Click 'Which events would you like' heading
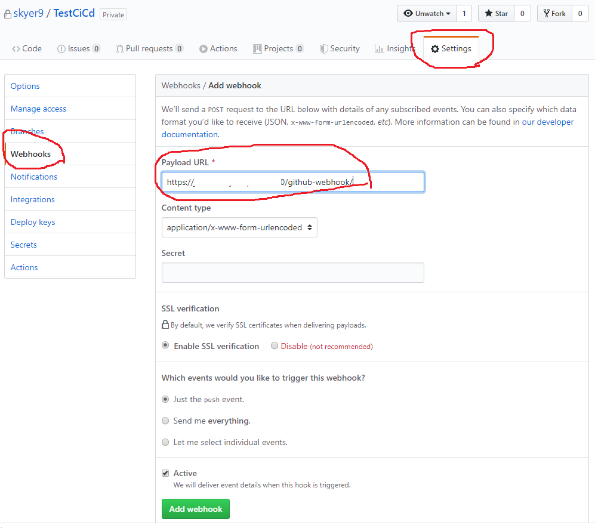 (x=263, y=378)
